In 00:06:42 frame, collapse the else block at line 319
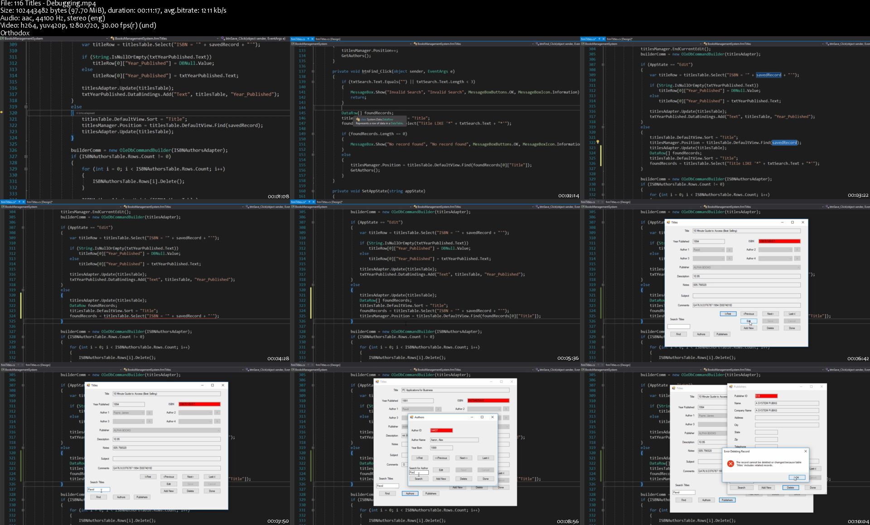This screenshot has width=870, height=525. pyautogui.click(x=603, y=285)
